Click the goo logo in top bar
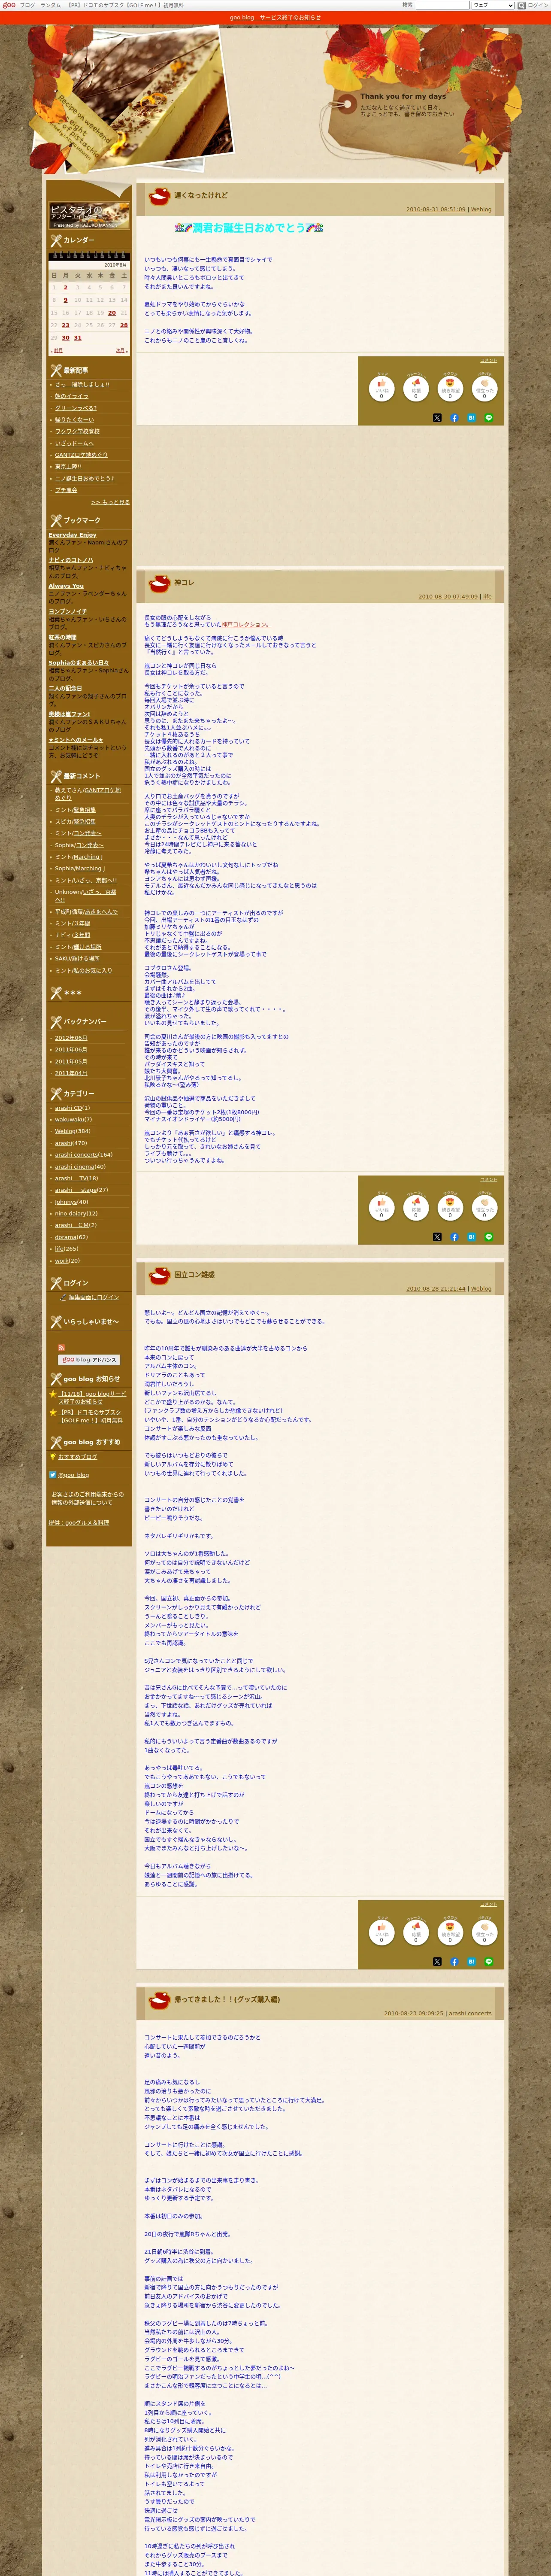Image resolution: width=551 pixels, height=2576 pixels. pyautogui.click(x=9, y=5)
